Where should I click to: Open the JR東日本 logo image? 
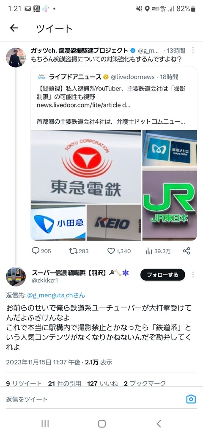pyautogui.click(x=170, y=204)
